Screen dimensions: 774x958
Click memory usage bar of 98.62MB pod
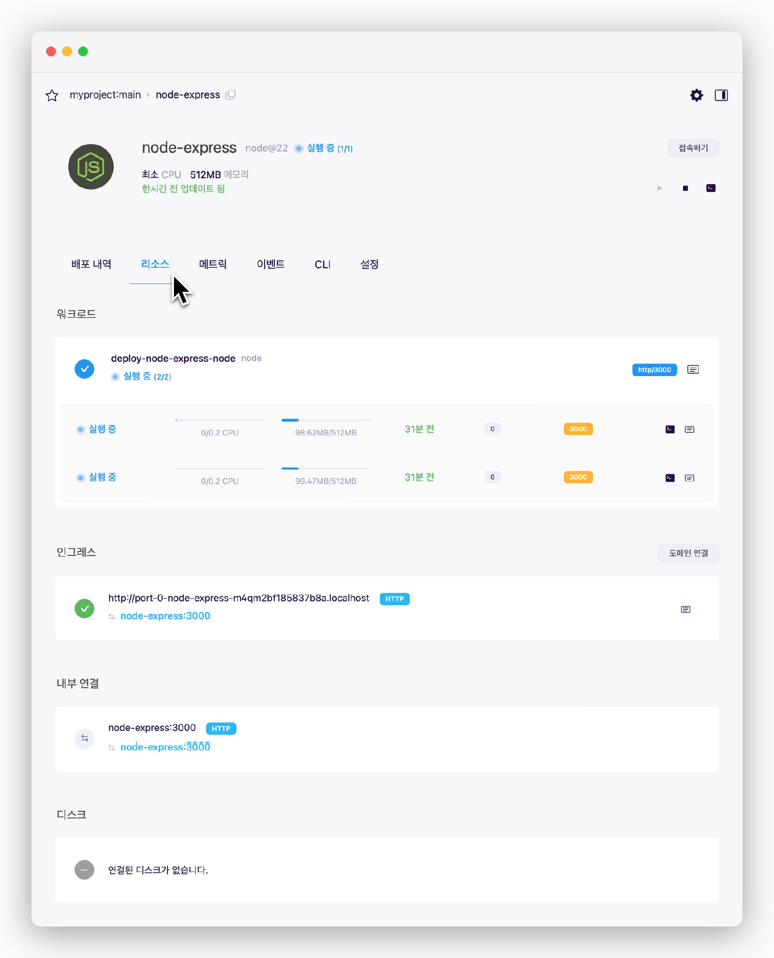[325, 420]
